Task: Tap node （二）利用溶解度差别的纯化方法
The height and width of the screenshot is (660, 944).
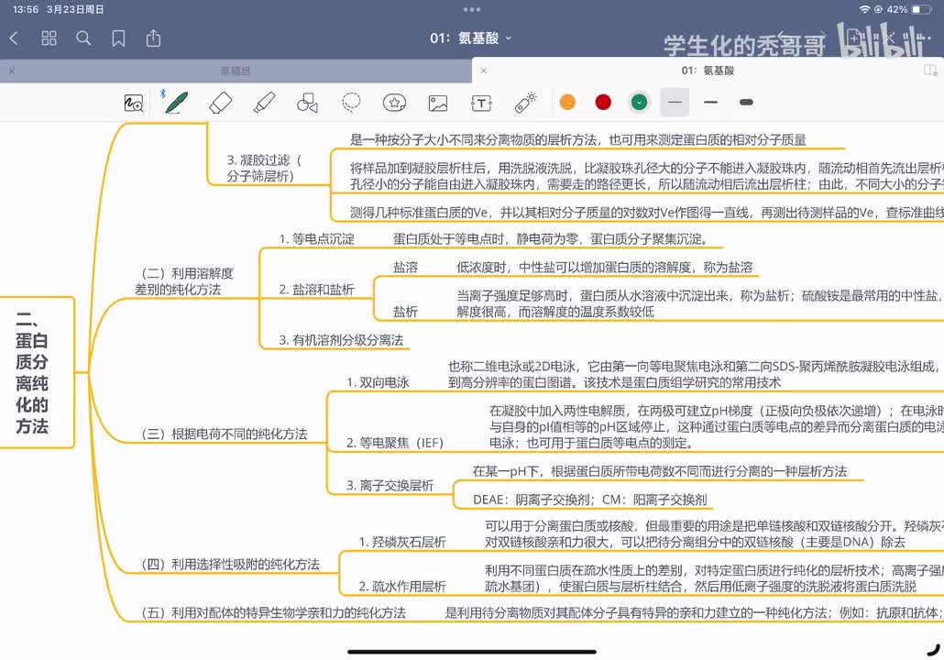Action: [185, 281]
